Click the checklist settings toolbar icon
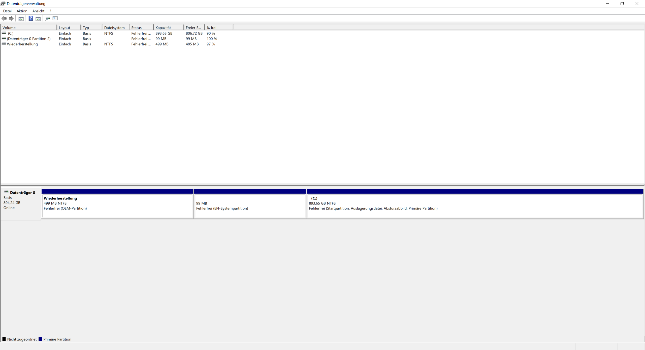 (x=55, y=18)
